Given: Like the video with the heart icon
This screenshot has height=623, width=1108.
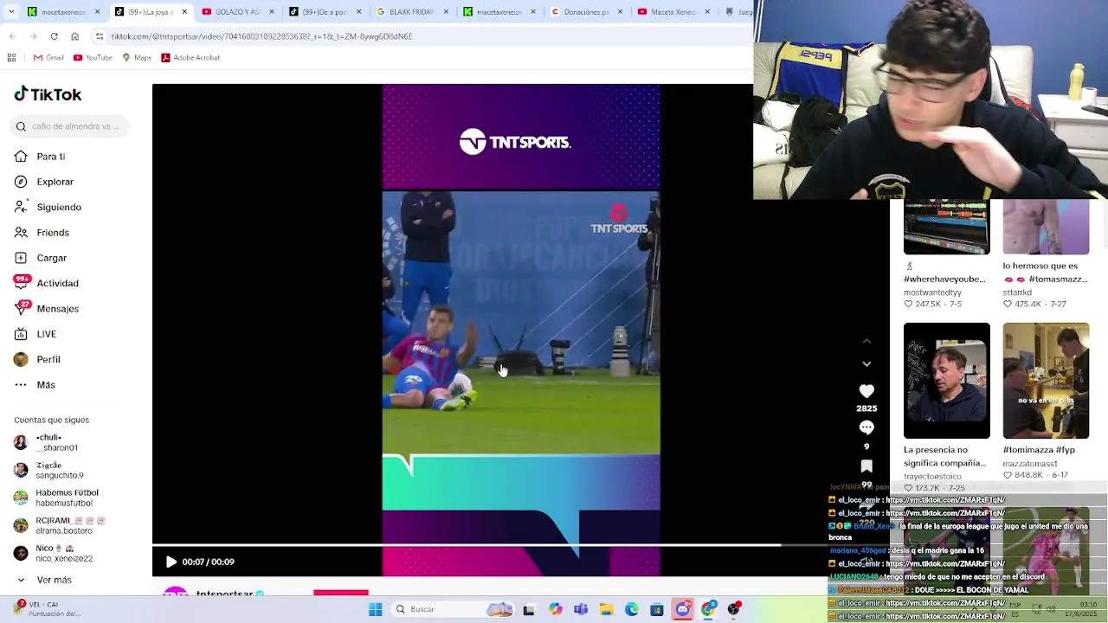Looking at the screenshot, I should point(866,391).
